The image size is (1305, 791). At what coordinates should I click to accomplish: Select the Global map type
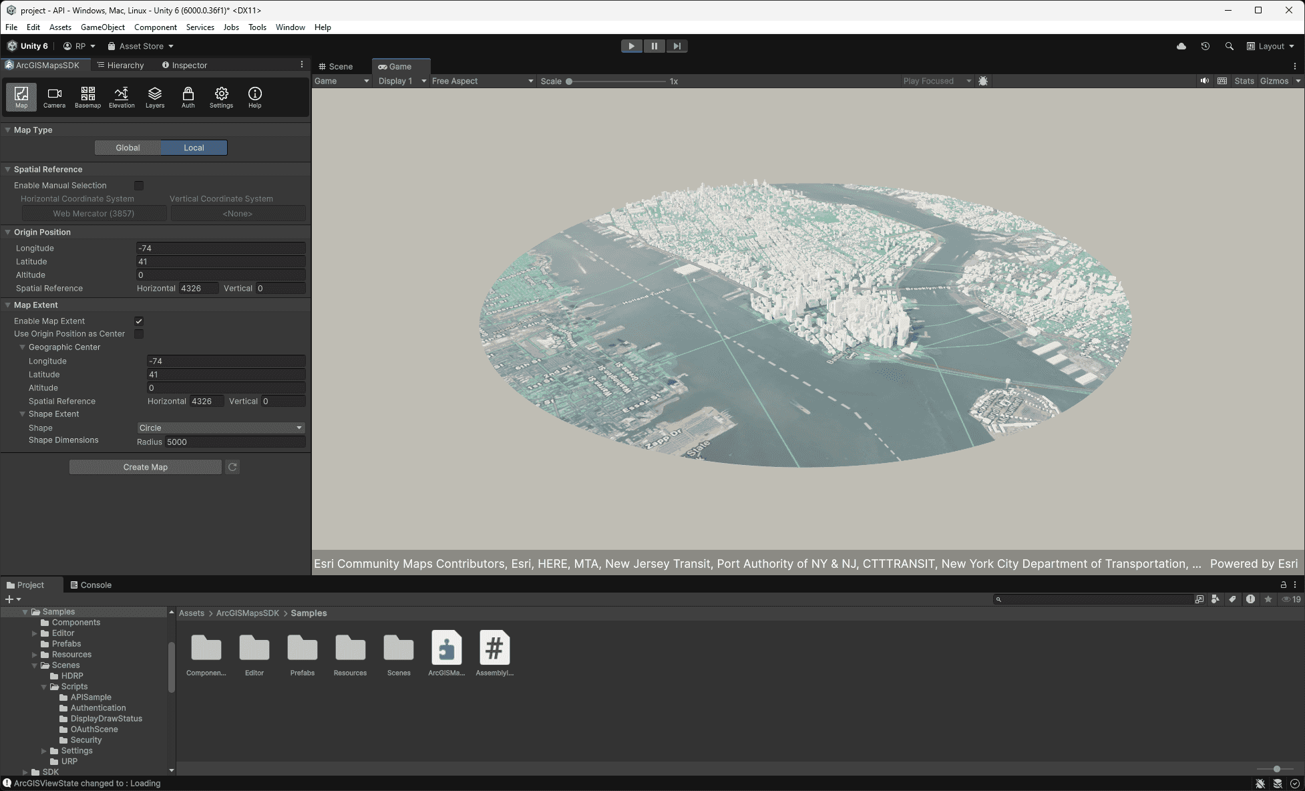(x=128, y=147)
